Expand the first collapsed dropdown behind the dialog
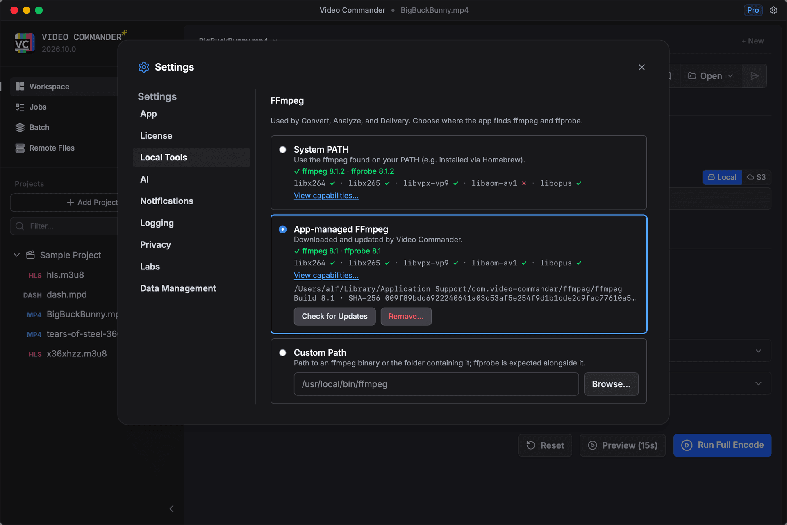Screen dimensions: 787x525 758,351
